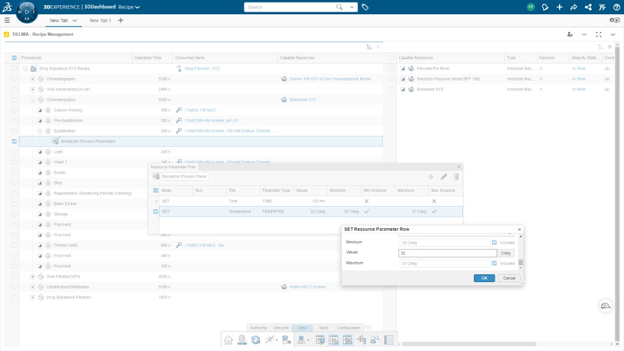Open the Water HPLC System resource link
This screenshot has width=624, height=351.
[307, 287]
